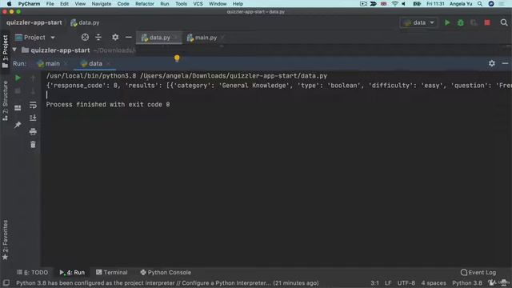Image resolution: width=512 pixels, height=288 pixels.
Task: Click the 4 spaces indent setting
Action: tap(434, 283)
